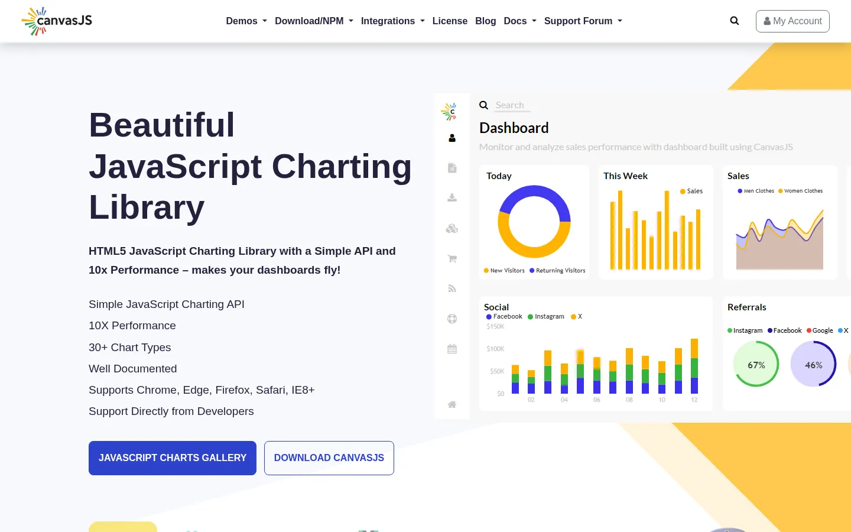Click the Today doughnut chart

(534, 222)
